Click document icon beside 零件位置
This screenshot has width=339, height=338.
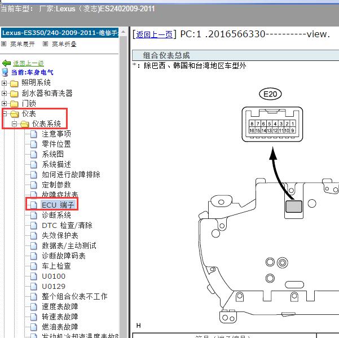tap(33, 144)
